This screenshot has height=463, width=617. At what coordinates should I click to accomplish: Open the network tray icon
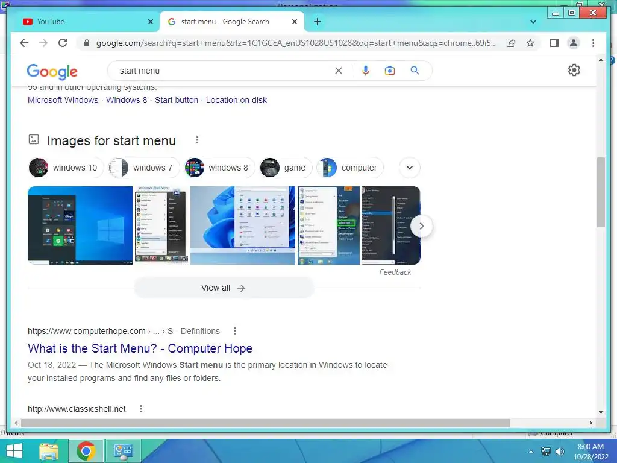546,452
